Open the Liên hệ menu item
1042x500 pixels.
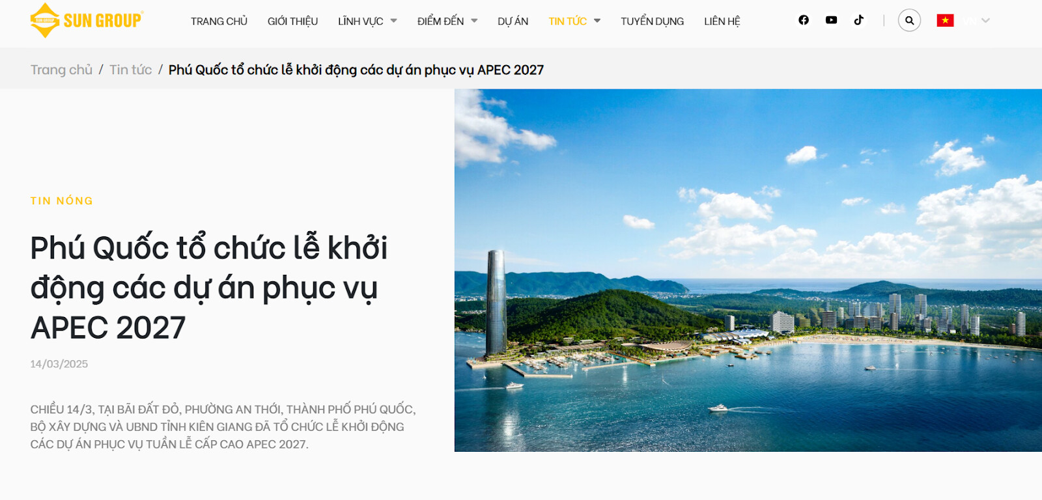coord(722,21)
